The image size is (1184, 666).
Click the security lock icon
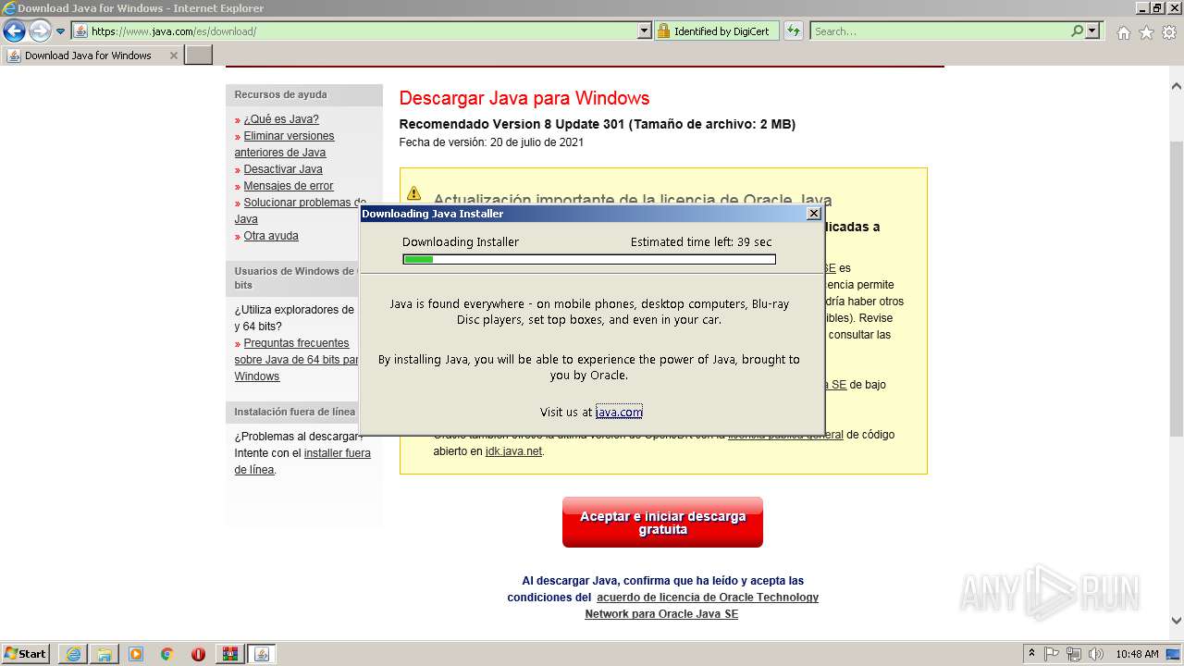pyautogui.click(x=663, y=31)
